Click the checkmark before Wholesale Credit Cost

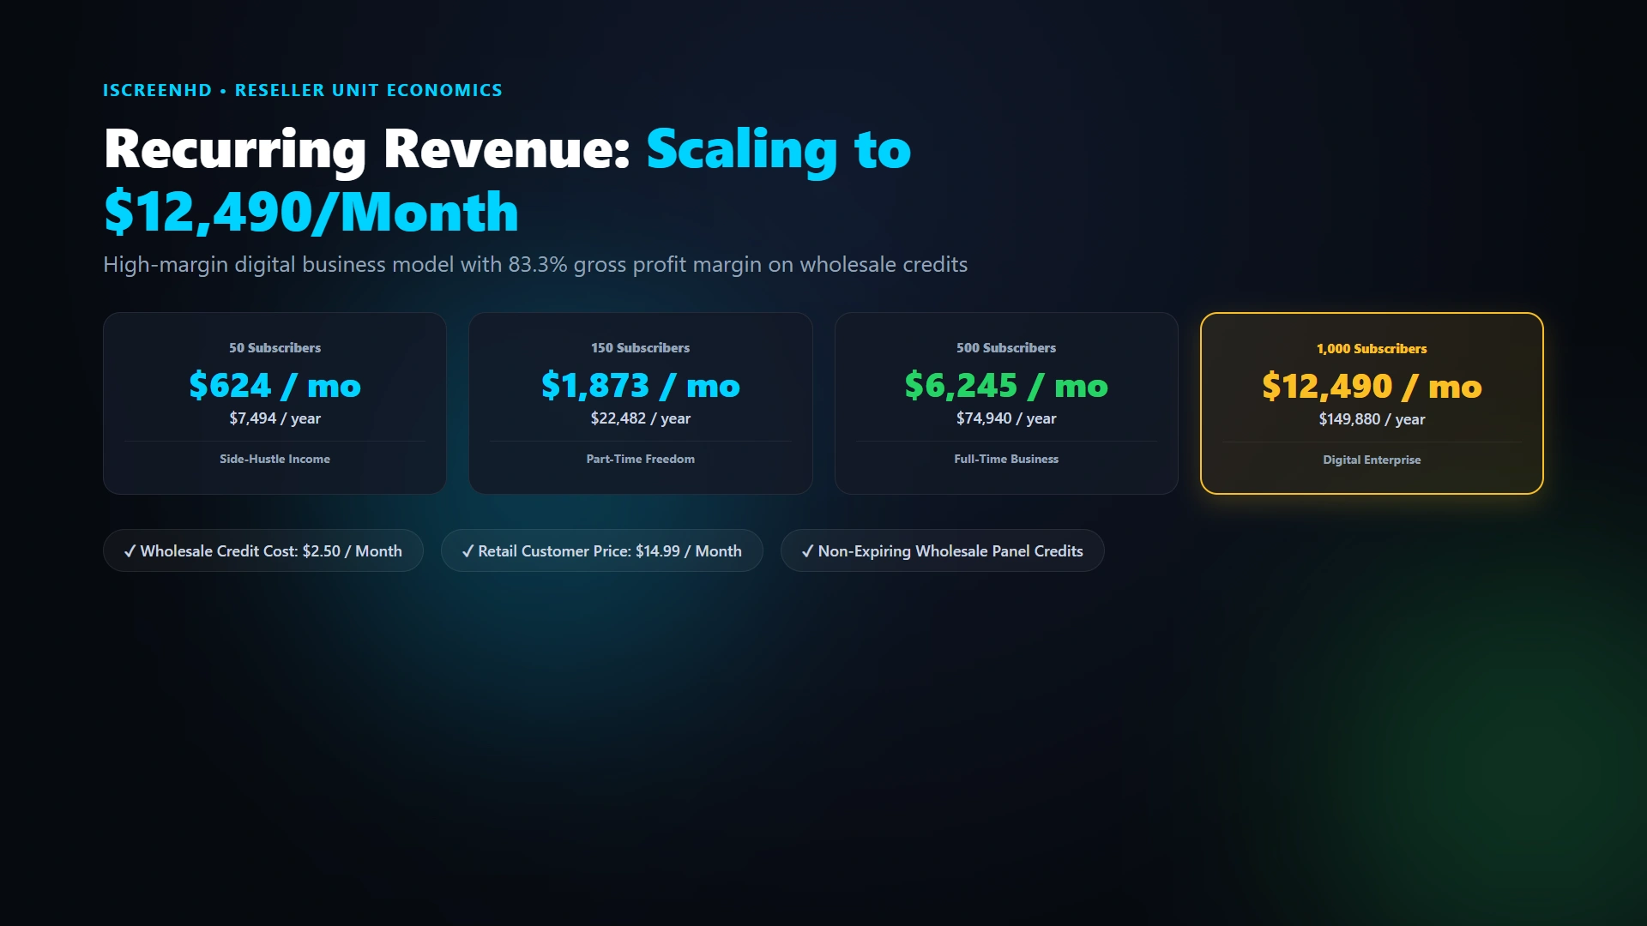click(130, 551)
